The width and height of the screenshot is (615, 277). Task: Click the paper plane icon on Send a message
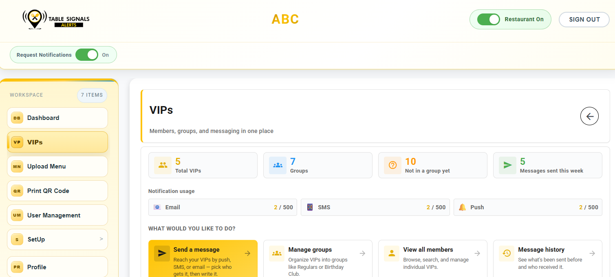click(x=162, y=253)
